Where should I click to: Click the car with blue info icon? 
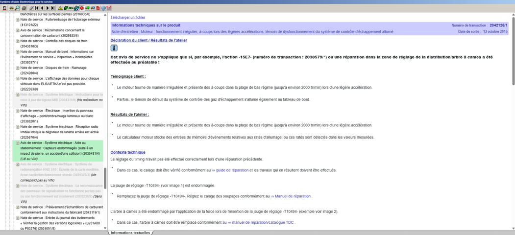[x=93, y=8]
